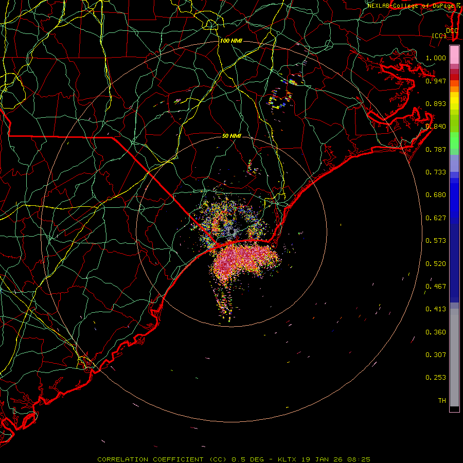Click the gray echo cluster at radar center
Image resolution: width=463 pixels, height=463 pixels.
(x=232, y=232)
